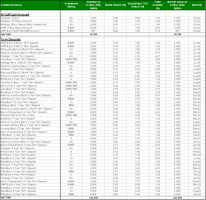Click 'Defence Bank 1 Year Term Deposit'
The height and width of the screenshot is (200, 206).
pos(20,105)
